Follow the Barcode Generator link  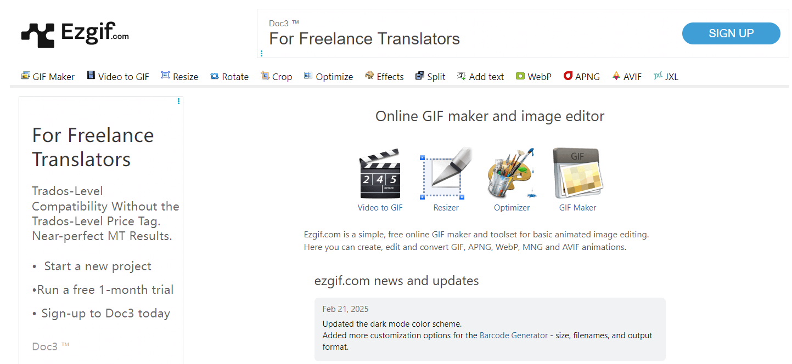513,335
